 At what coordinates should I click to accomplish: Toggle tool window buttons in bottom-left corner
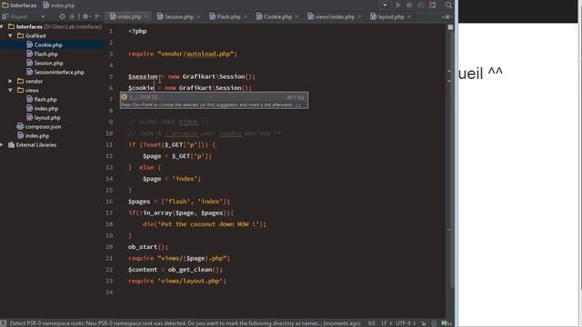pyautogui.click(x=4, y=323)
